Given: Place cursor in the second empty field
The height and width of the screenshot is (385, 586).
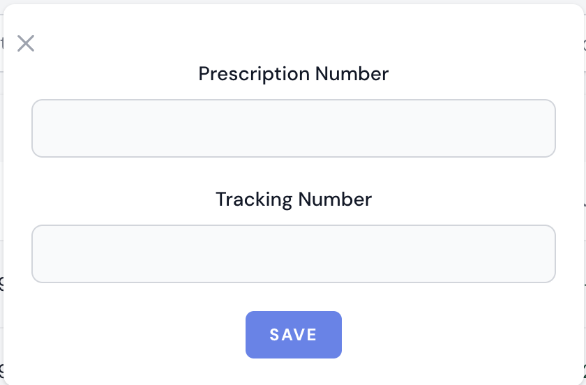Looking at the screenshot, I should [x=293, y=254].
